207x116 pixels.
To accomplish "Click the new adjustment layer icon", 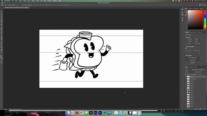I will pyautogui.click(x=198, y=109).
